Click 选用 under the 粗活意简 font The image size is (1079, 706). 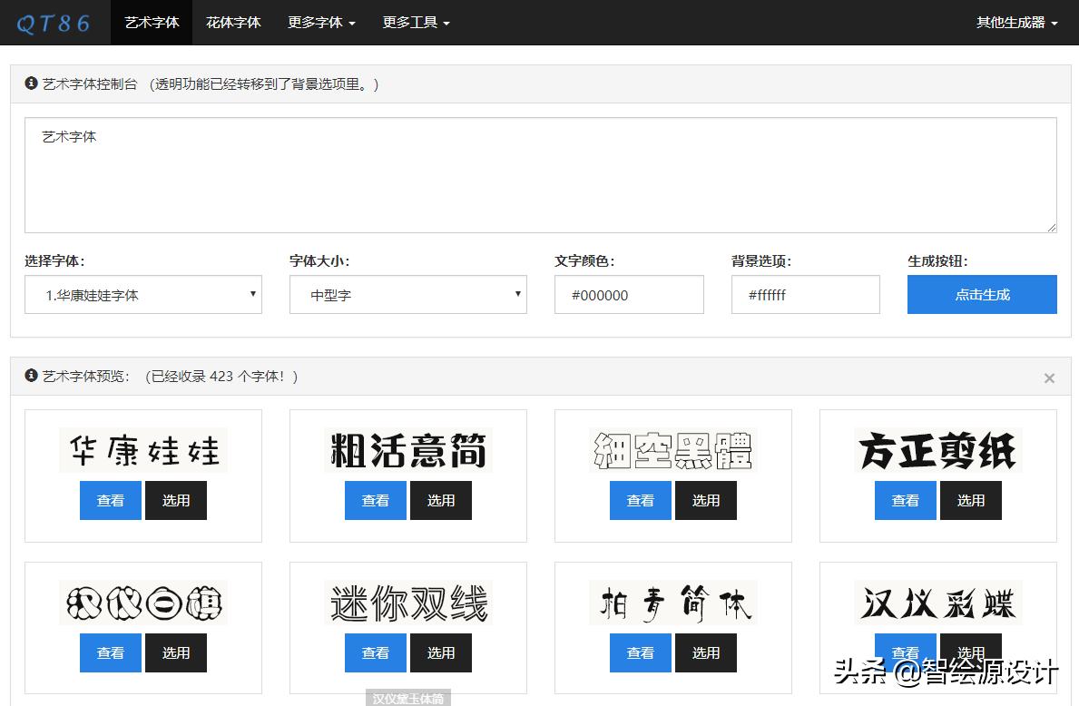tap(441, 500)
